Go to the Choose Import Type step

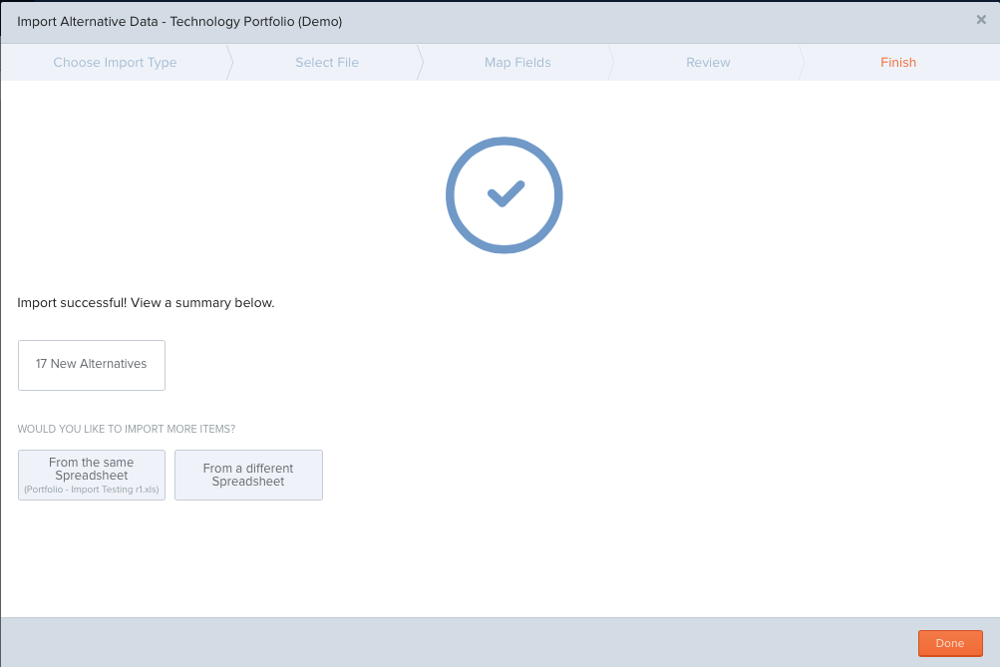click(115, 63)
